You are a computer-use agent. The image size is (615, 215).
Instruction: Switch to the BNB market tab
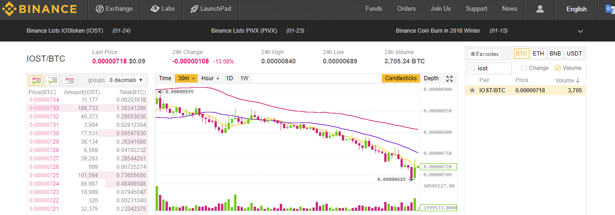pyautogui.click(x=555, y=54)
